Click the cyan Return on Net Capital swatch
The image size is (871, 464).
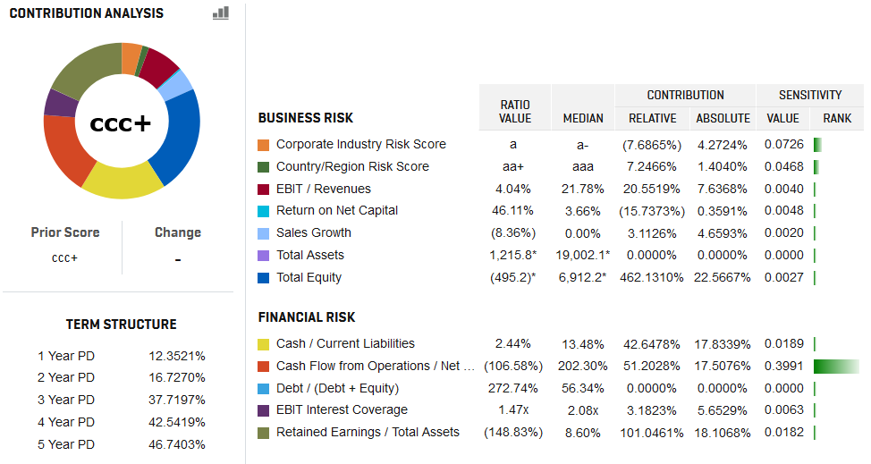(x=263, y=211)
